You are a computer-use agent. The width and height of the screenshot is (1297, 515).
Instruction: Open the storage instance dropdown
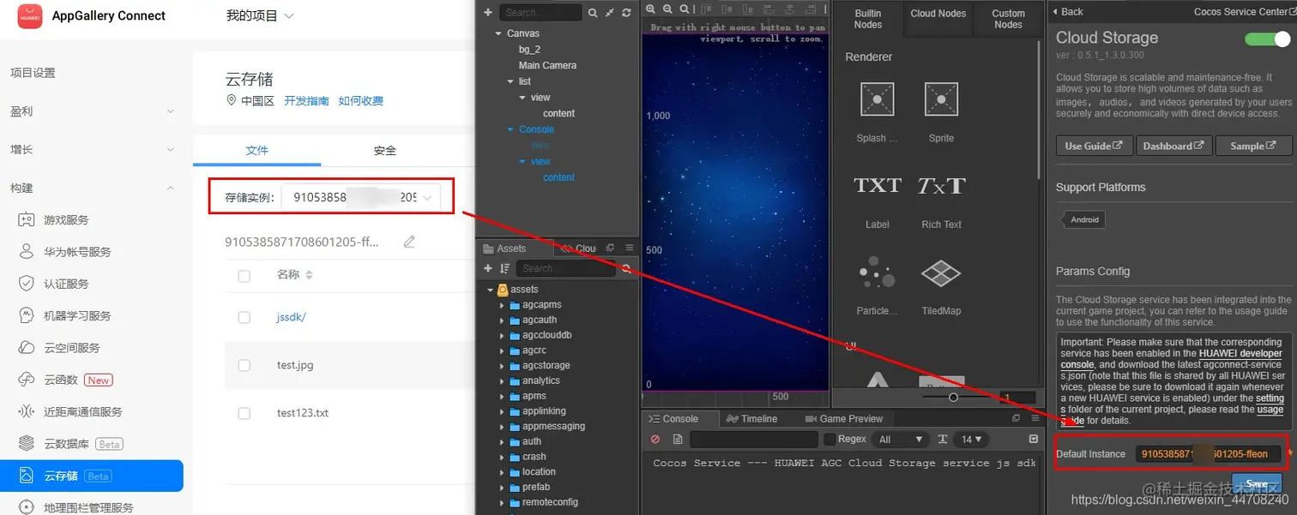[361, 197]
